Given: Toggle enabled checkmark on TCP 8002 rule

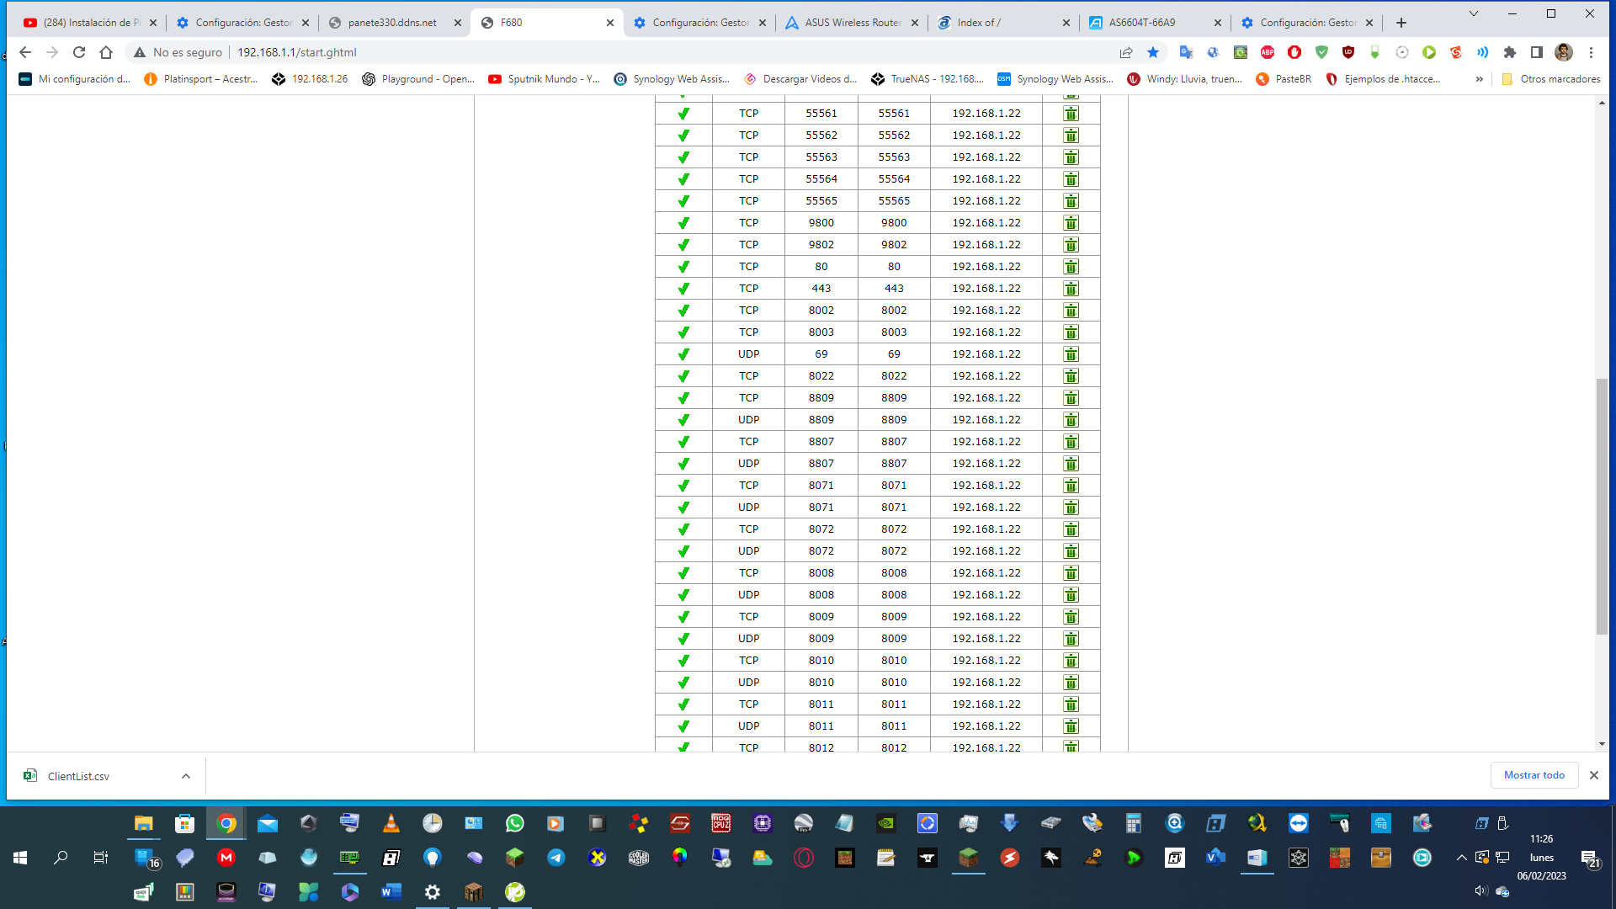Looking at the screenshot, I should click(683, 311).
